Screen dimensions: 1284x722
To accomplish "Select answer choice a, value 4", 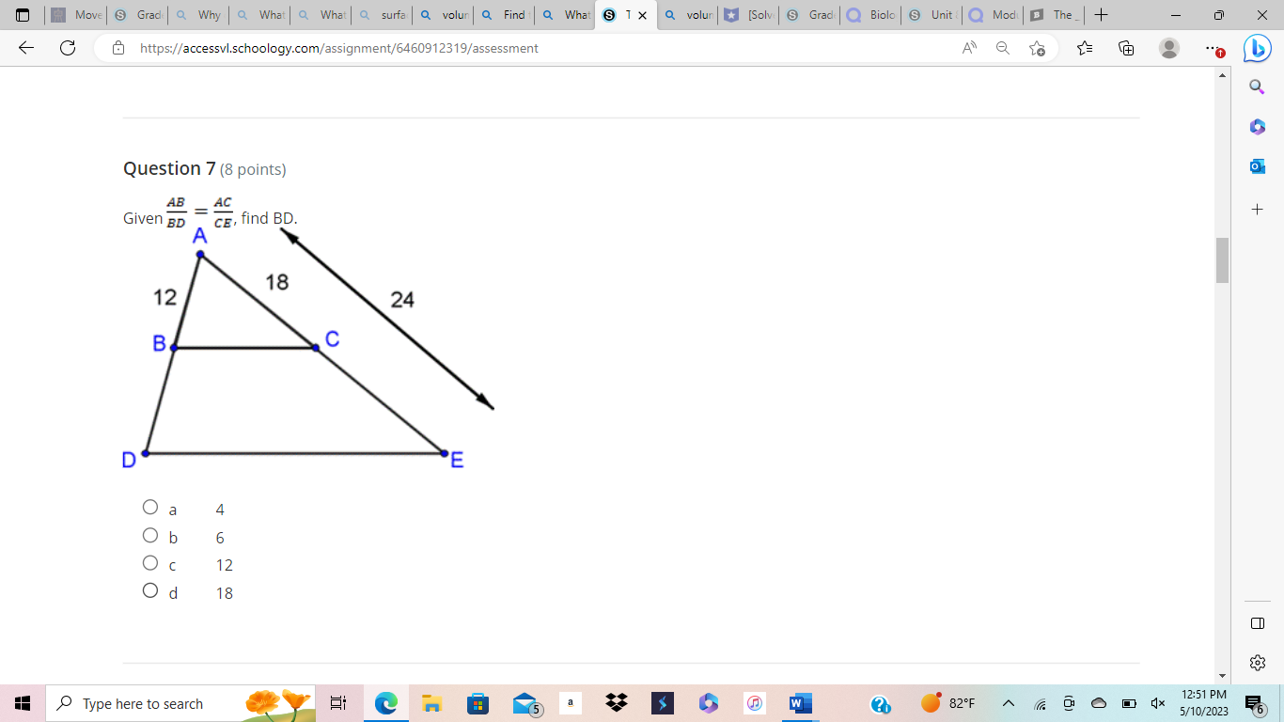I will pos(150,506).
